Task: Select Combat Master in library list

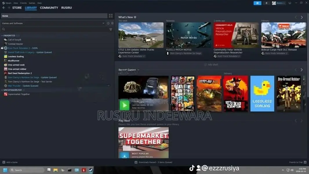Action: [15, 44]
